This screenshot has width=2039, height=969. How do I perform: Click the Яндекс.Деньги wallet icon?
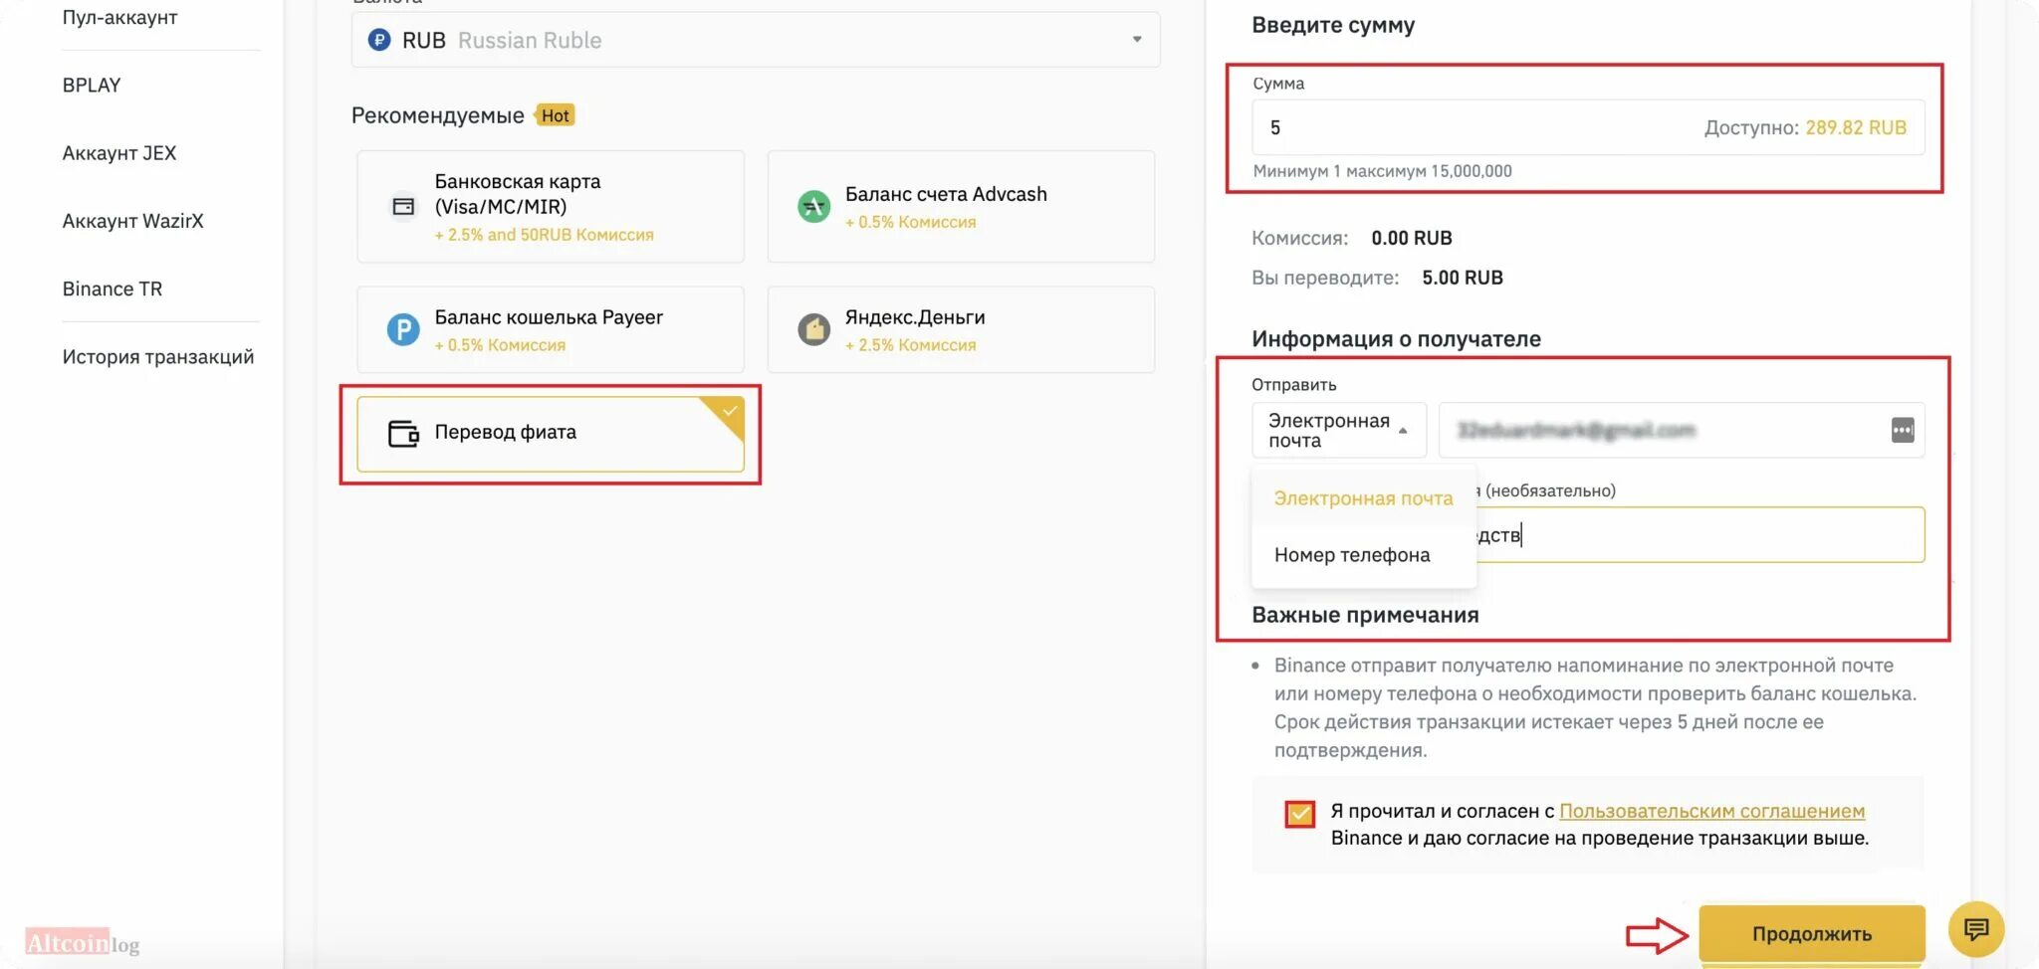(x=813, y=329)
